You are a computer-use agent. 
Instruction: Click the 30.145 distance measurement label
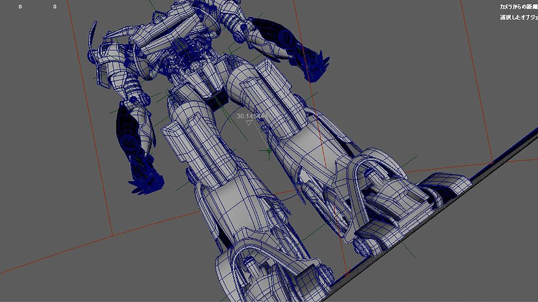point(252,116)
